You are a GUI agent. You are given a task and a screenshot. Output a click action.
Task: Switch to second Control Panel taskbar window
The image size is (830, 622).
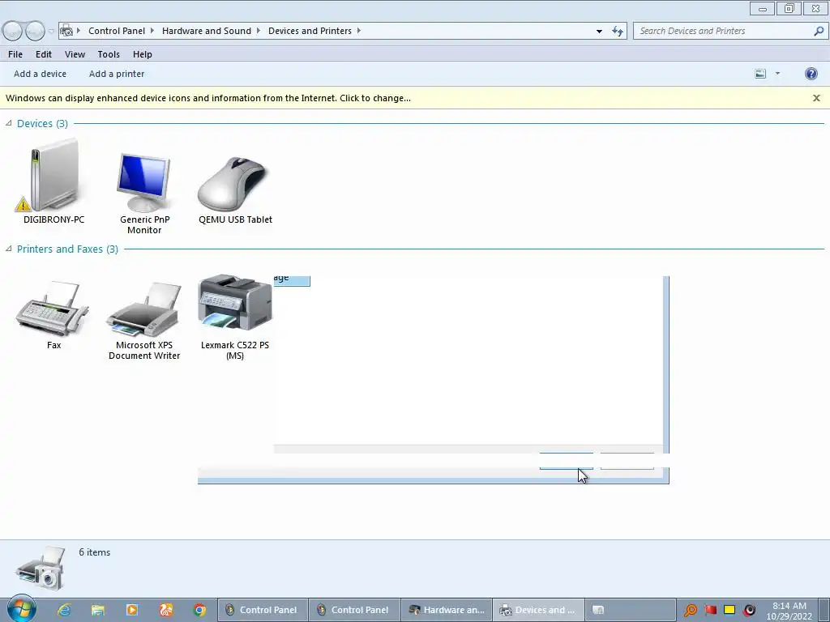pyautogui.click(x=354, y=610)
